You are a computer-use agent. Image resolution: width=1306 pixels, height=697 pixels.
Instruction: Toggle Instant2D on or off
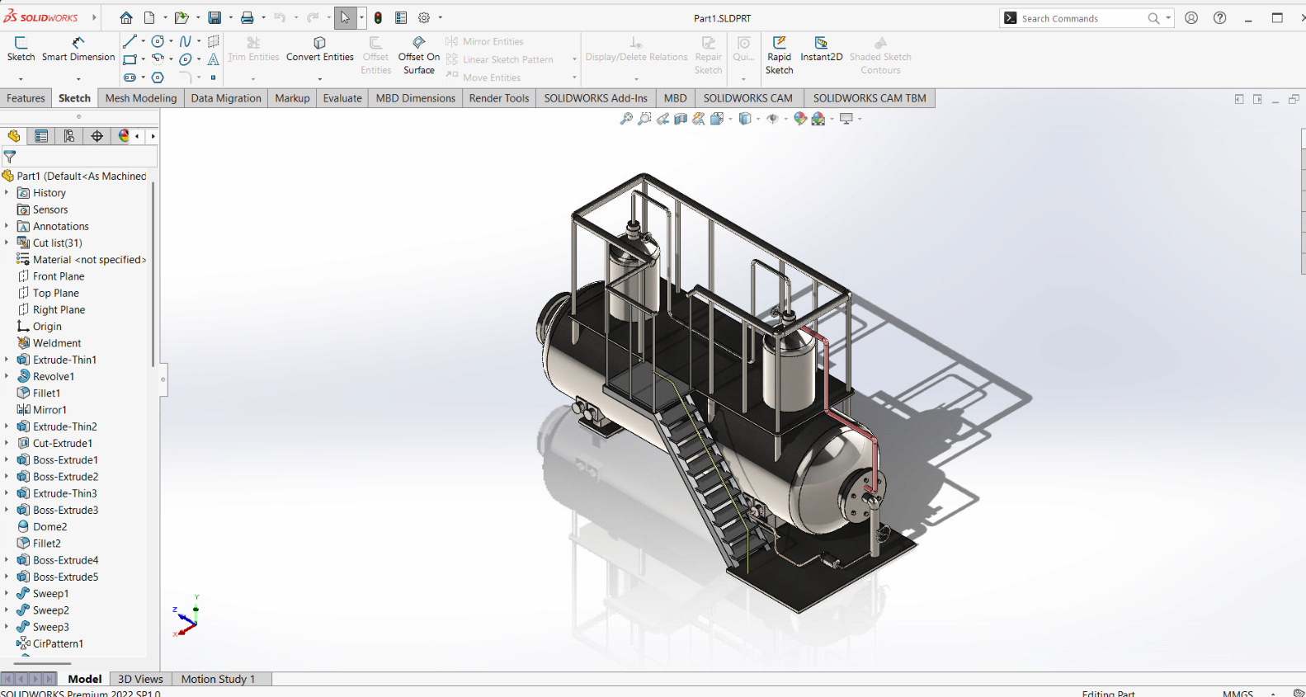821,49
